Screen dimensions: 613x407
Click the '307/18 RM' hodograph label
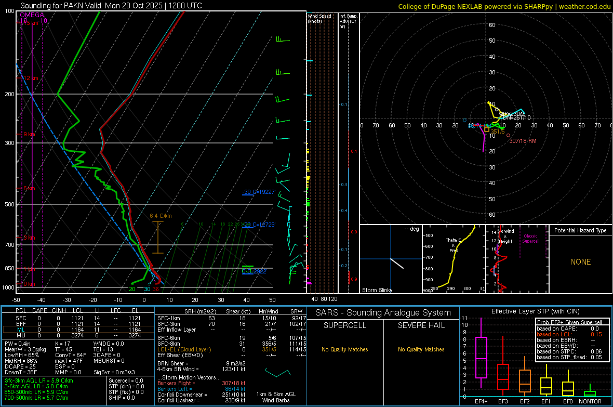[x=523, y=141]
